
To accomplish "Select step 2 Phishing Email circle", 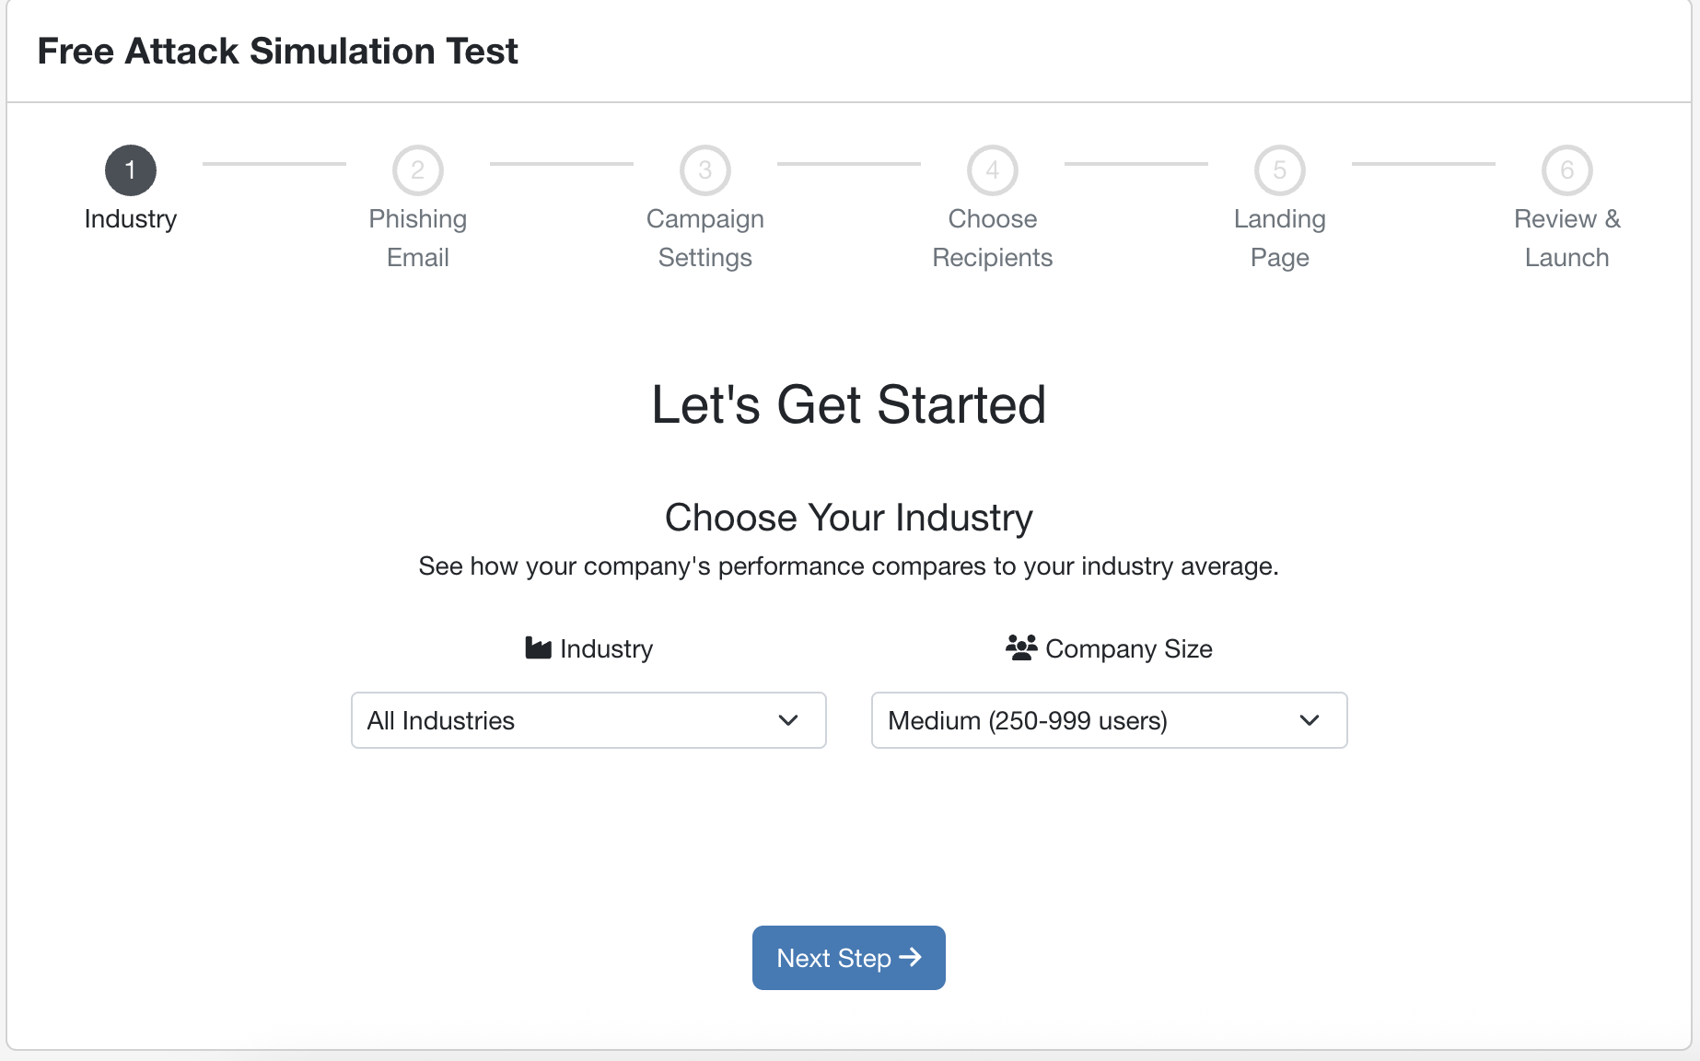I will tap(418, 170).
